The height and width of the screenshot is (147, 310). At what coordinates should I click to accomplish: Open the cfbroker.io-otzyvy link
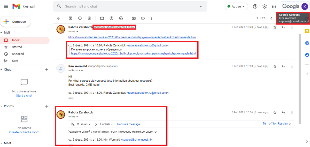[x=133, y=54]
